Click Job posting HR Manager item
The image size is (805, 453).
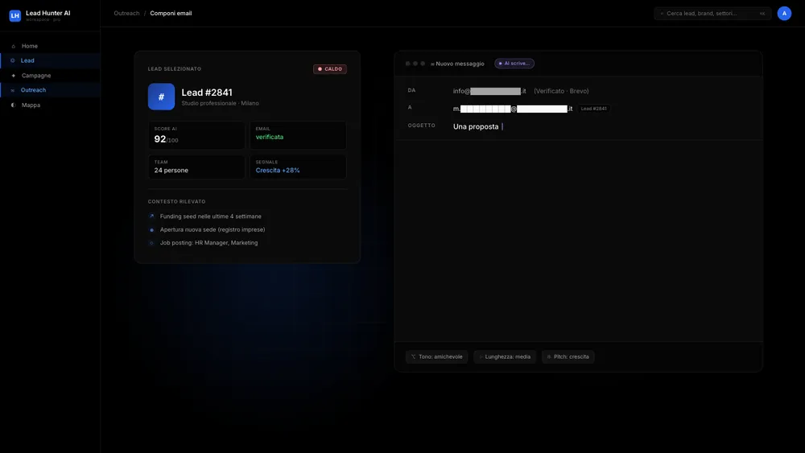[x=209, y=243]
